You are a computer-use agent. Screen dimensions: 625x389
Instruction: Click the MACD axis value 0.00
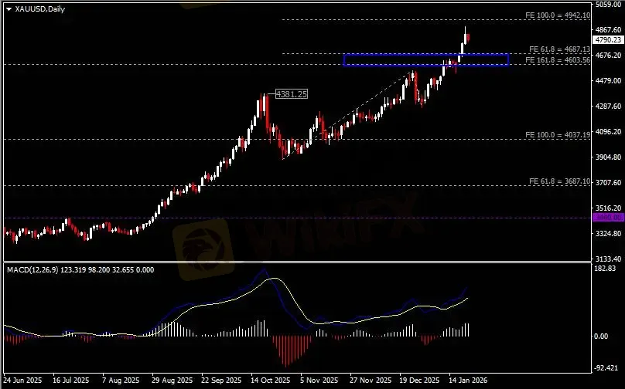pyautogui.click(x=601, y=337)
